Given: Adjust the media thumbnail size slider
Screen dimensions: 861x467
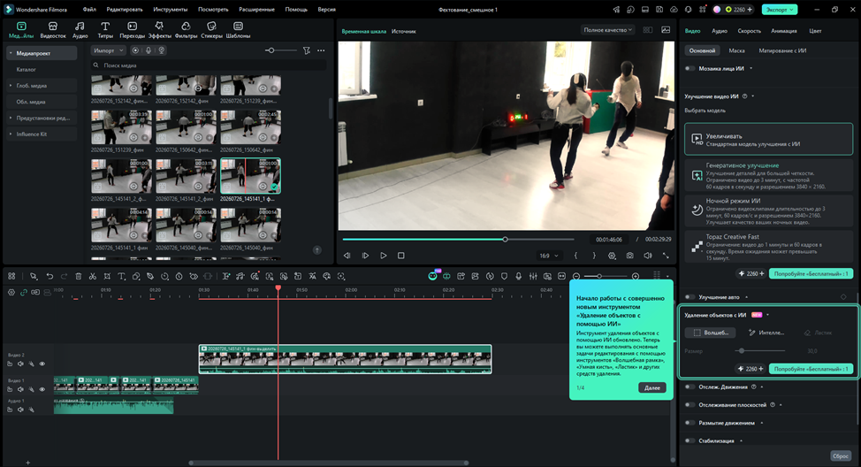Looking at the screenshot, I should click(270, 50).
